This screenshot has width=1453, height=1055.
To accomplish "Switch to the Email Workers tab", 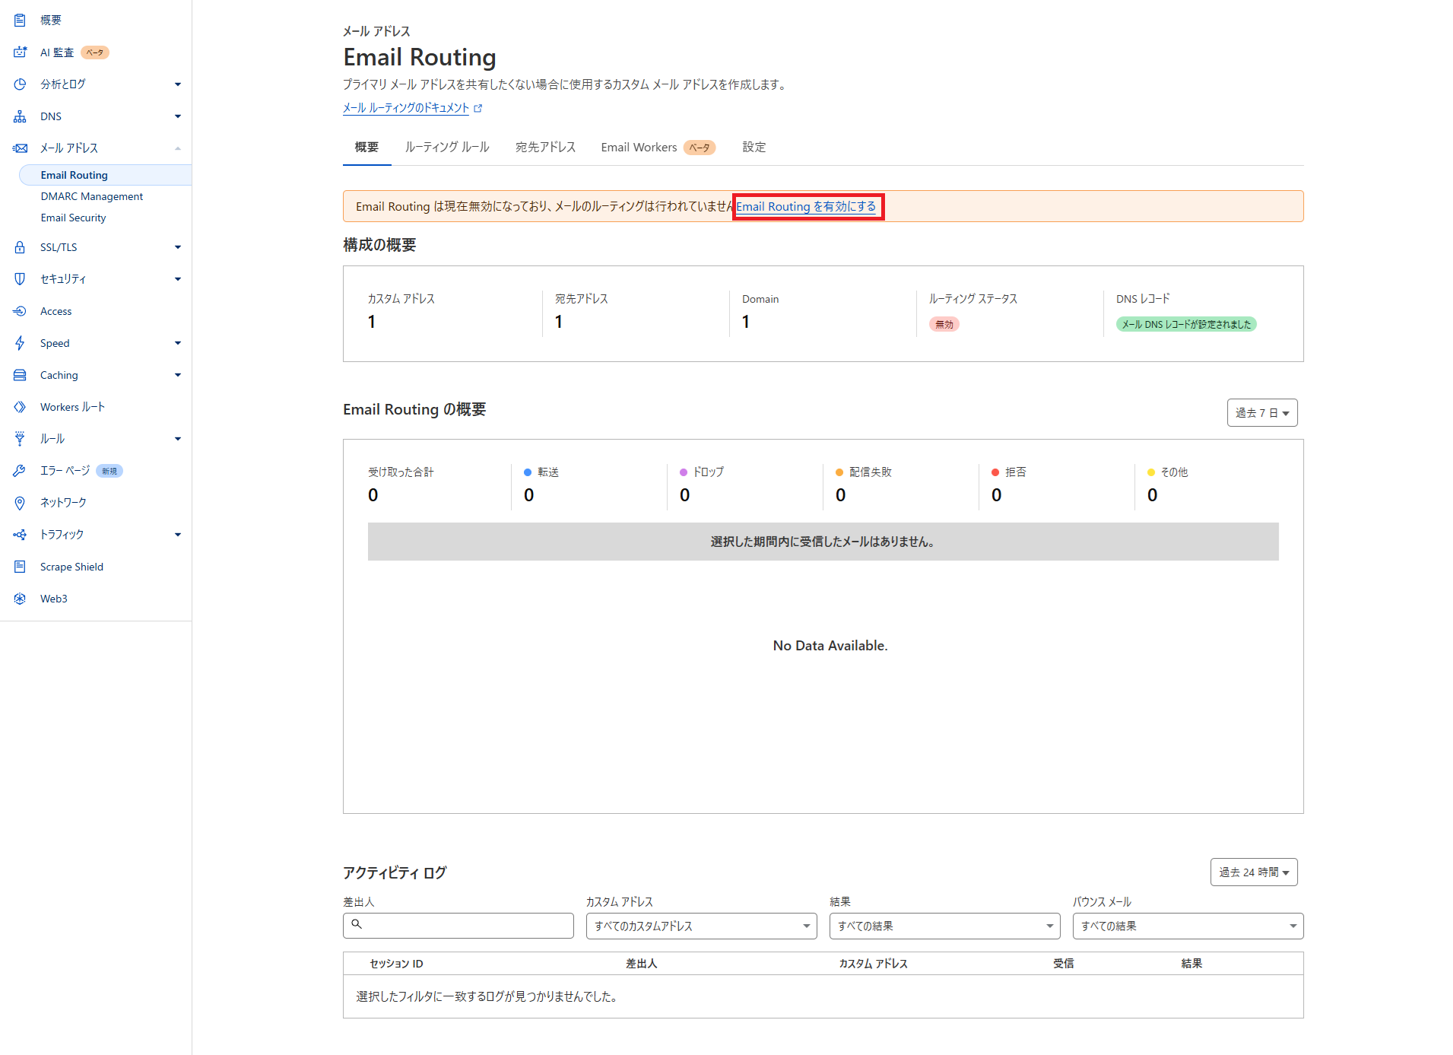I will point(658,148).
